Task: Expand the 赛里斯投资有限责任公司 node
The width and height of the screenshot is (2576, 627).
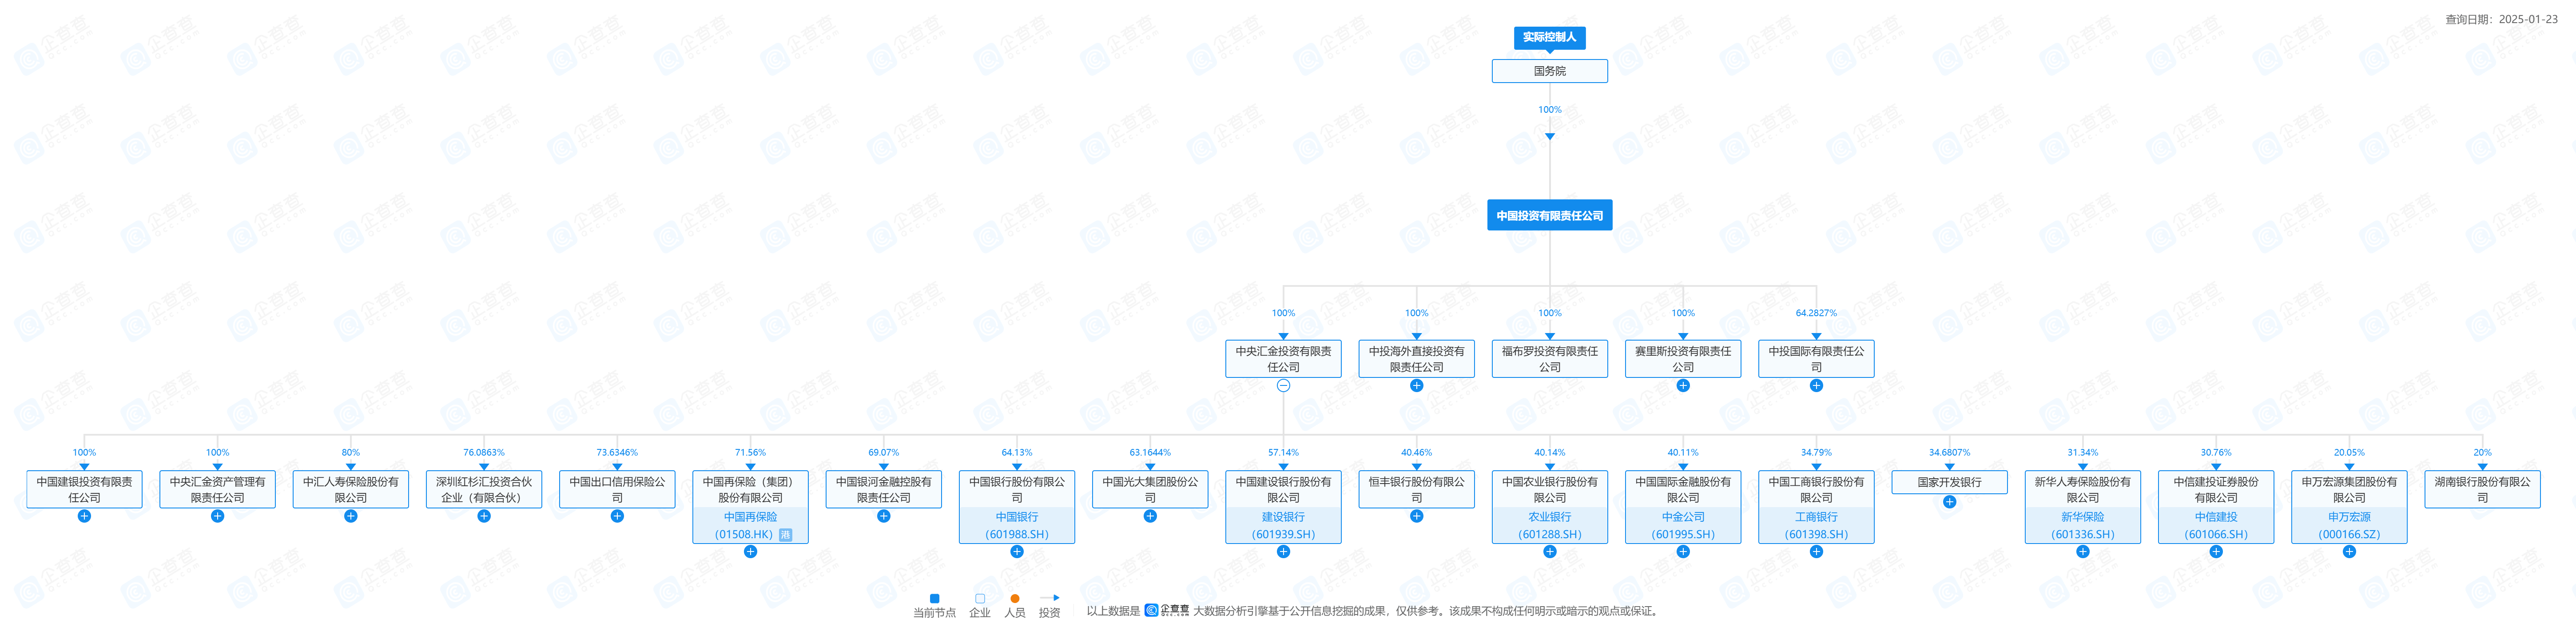Action: coord(1683,385)
